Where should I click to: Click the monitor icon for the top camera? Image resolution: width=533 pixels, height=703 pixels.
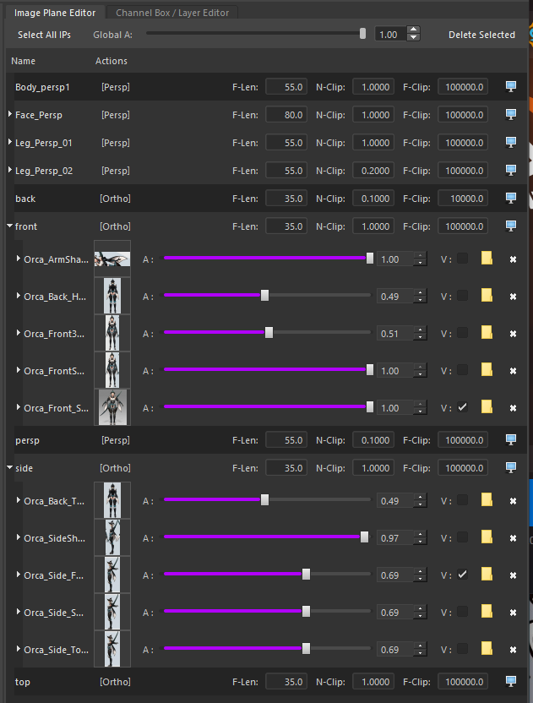coord(510,682)
